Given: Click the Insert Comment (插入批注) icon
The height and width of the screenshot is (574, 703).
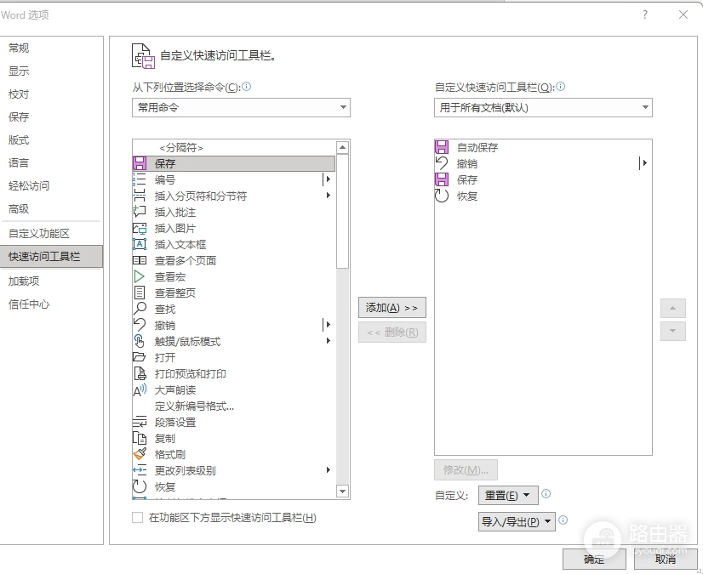Looking at the screenshot, I should [x=140, y=212].
